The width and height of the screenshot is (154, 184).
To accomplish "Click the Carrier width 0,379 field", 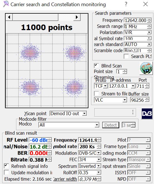I will coord(88,179).
